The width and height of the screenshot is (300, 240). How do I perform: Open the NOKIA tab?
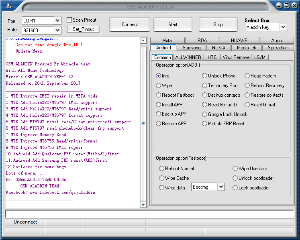(218, 48)
